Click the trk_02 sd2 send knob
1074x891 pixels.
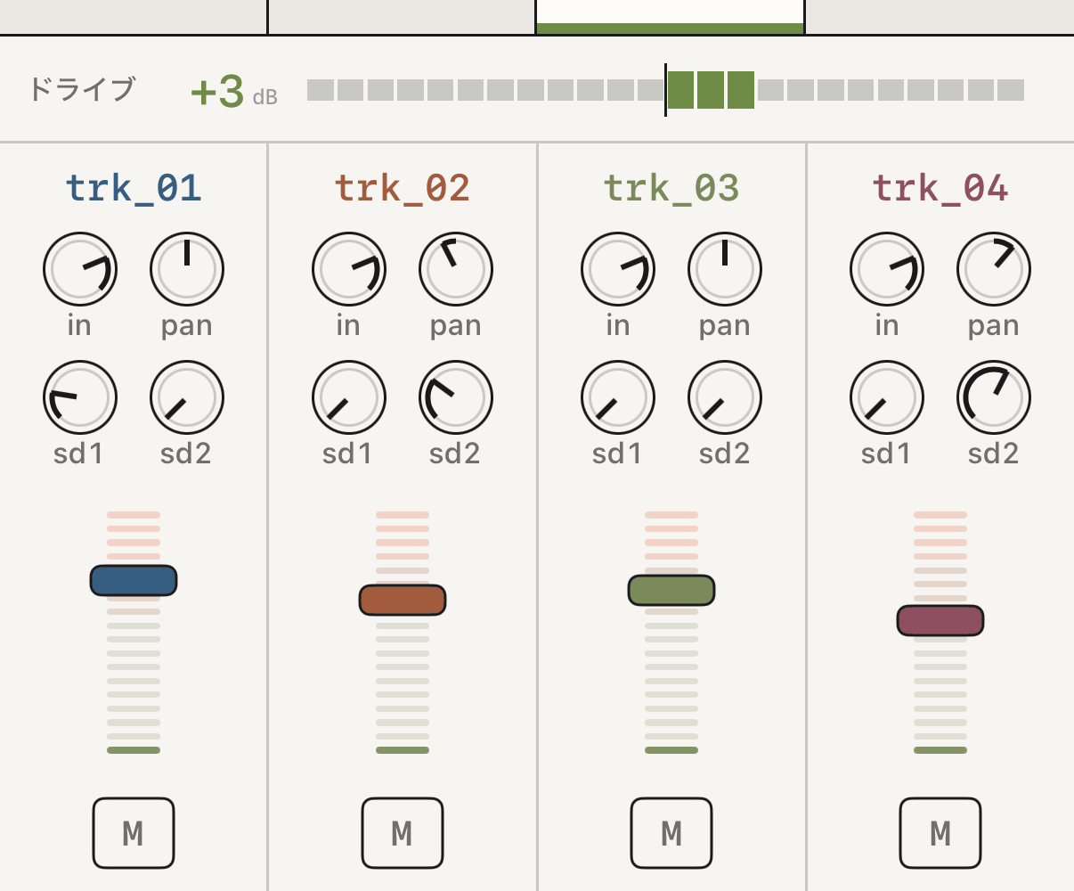click(x=456, y=397)
